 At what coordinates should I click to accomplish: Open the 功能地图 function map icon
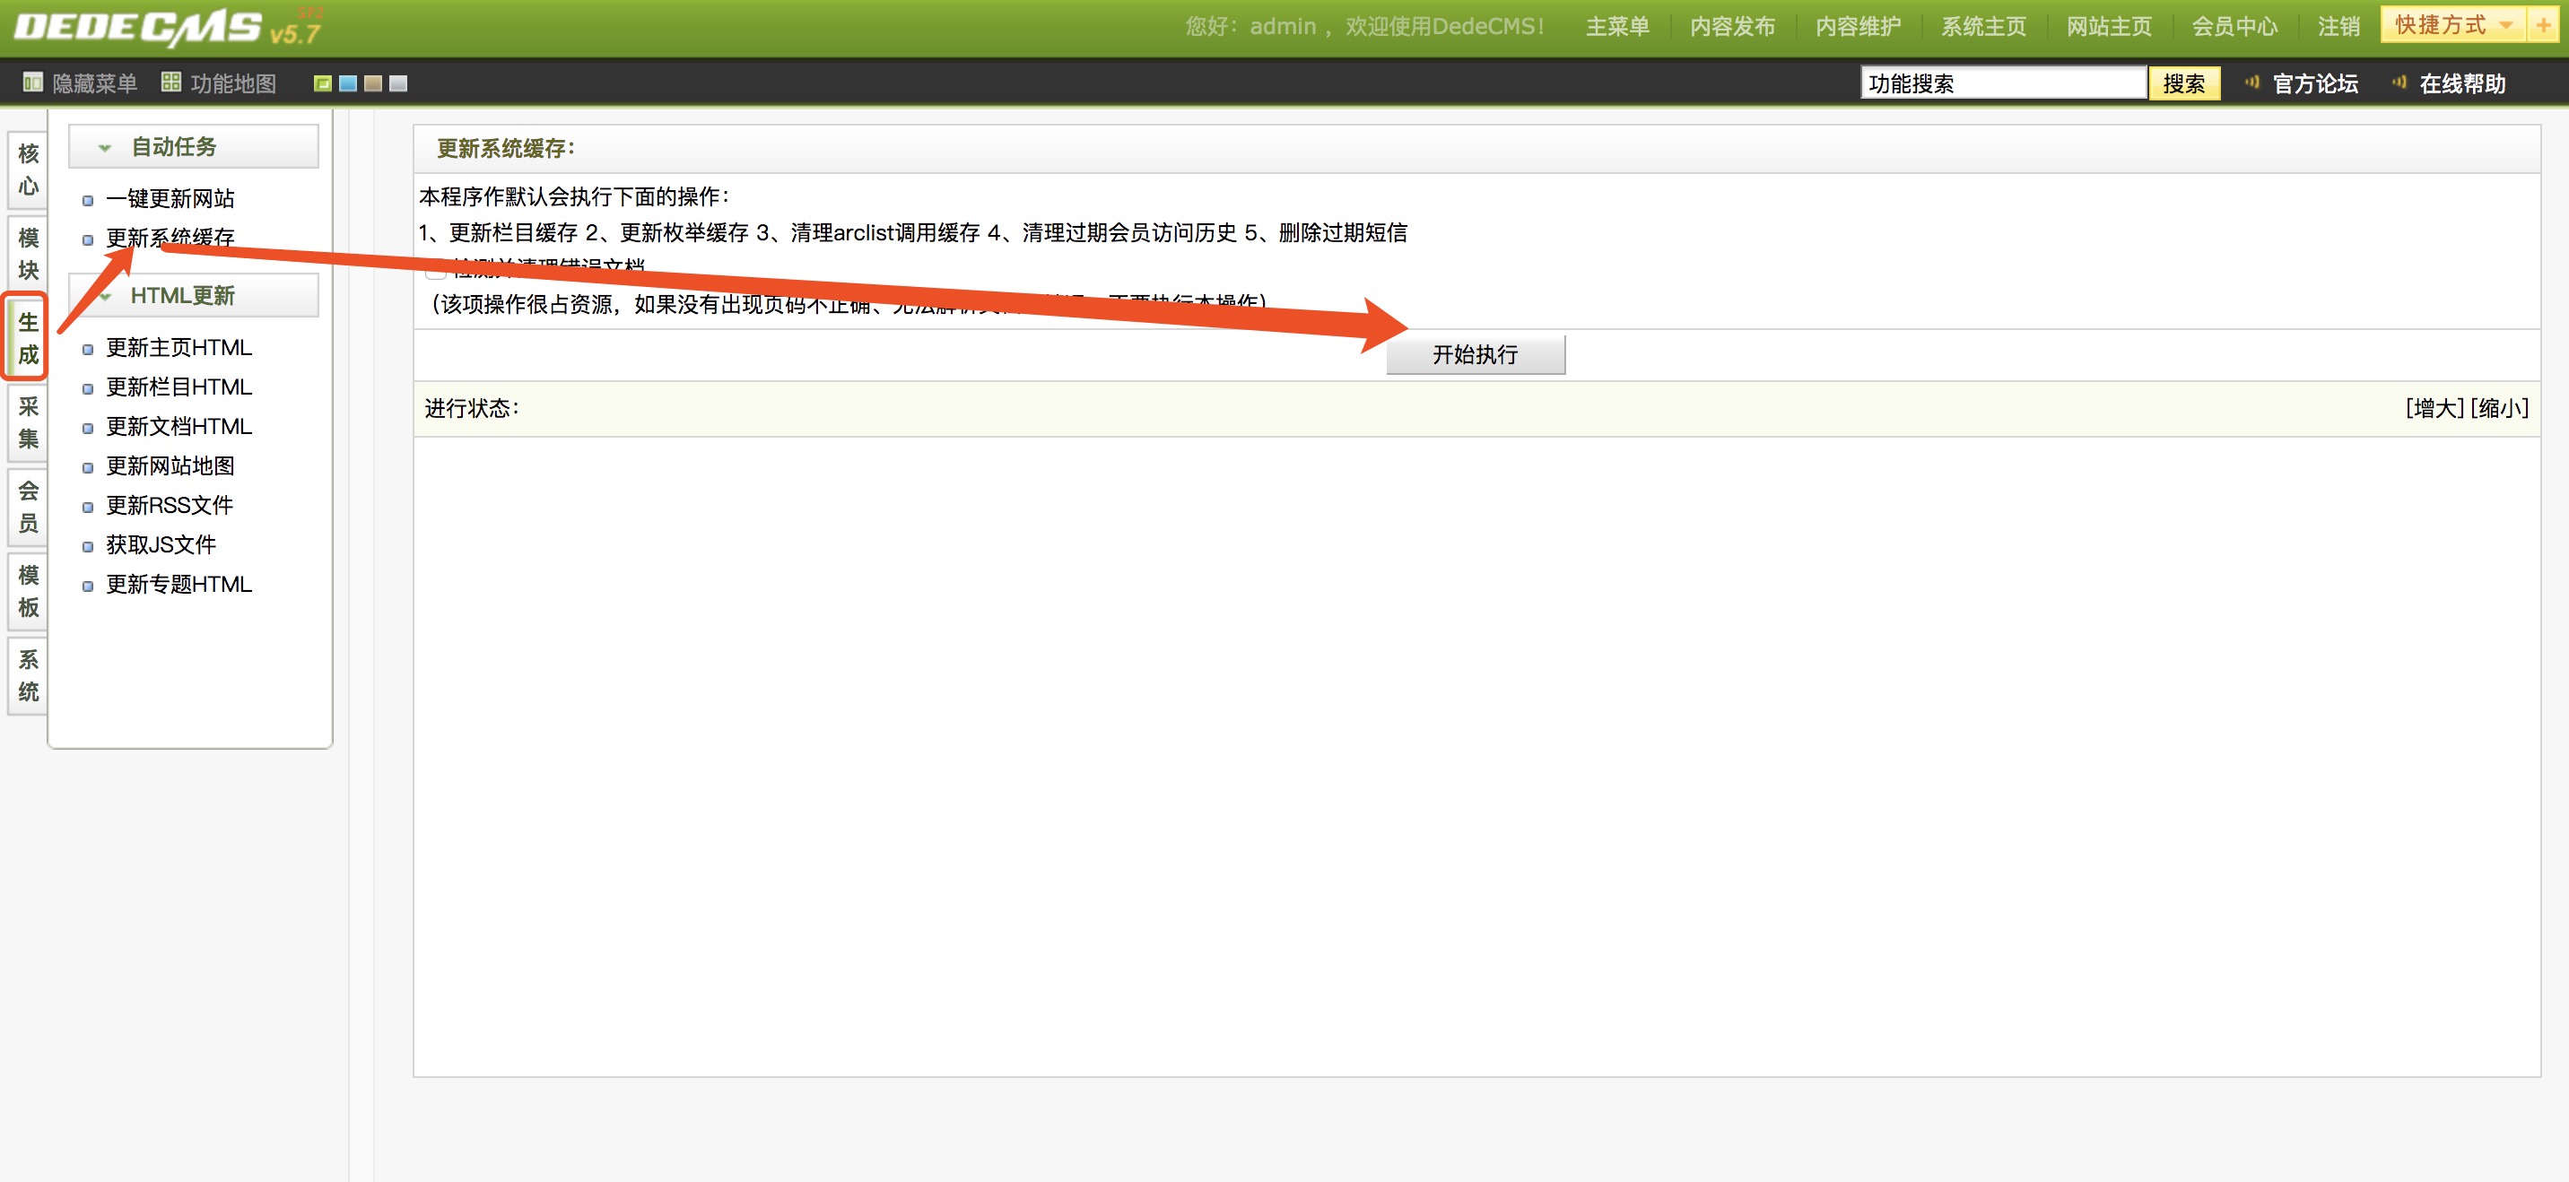pyautogui.click(x=170, y=83)
